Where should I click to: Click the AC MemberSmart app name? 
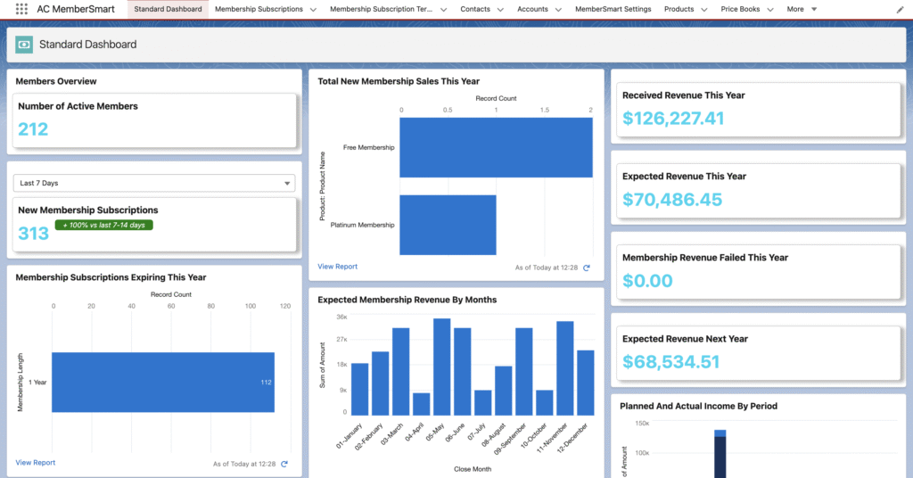76,9
